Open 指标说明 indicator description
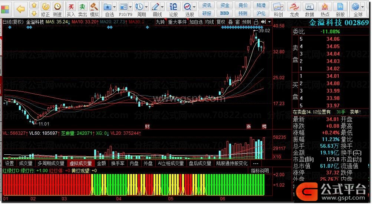This screenshot has width=372, height=204. pyautogui.click(x=260, y=171)
